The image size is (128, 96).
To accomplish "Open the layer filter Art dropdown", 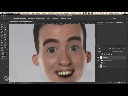I will click(102, 49).
